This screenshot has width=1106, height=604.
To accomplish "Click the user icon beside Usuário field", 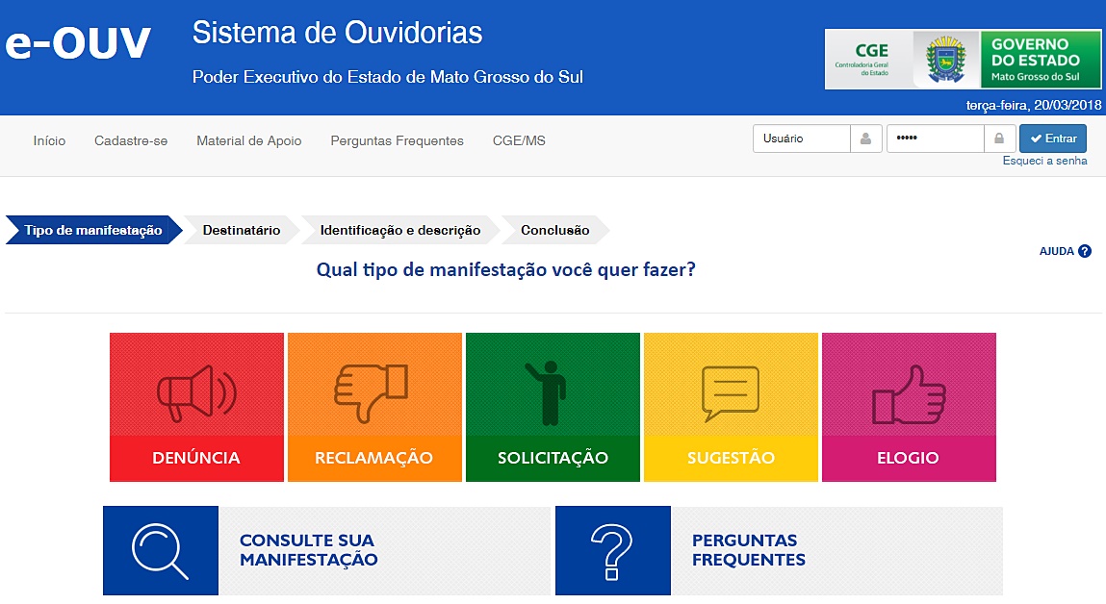I will coord(865,138).
